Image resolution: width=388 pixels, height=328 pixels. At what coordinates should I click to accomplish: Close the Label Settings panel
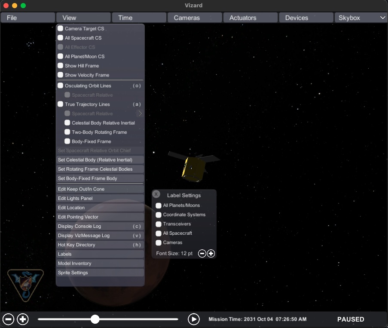pos(156,194)
